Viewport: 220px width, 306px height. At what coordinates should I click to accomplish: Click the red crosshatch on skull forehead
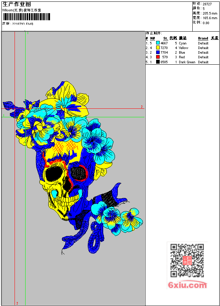pyautogui.click(x=65, y=147)
